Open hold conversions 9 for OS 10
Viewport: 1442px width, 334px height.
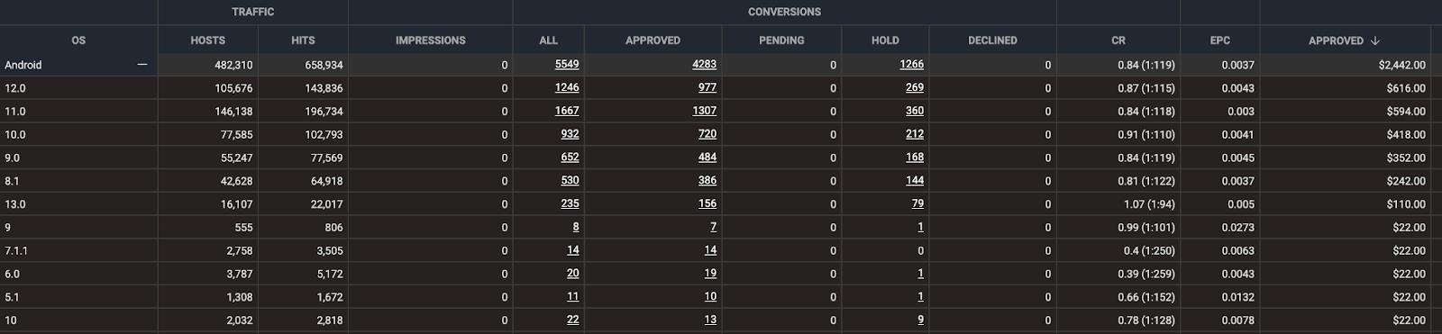920,320
